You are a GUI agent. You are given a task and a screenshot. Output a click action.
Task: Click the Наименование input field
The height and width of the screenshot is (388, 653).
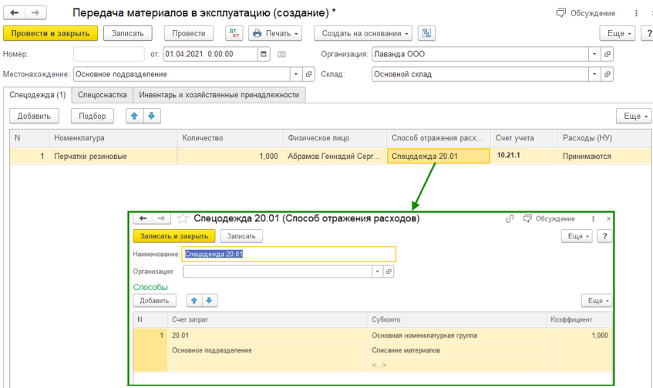289,254
